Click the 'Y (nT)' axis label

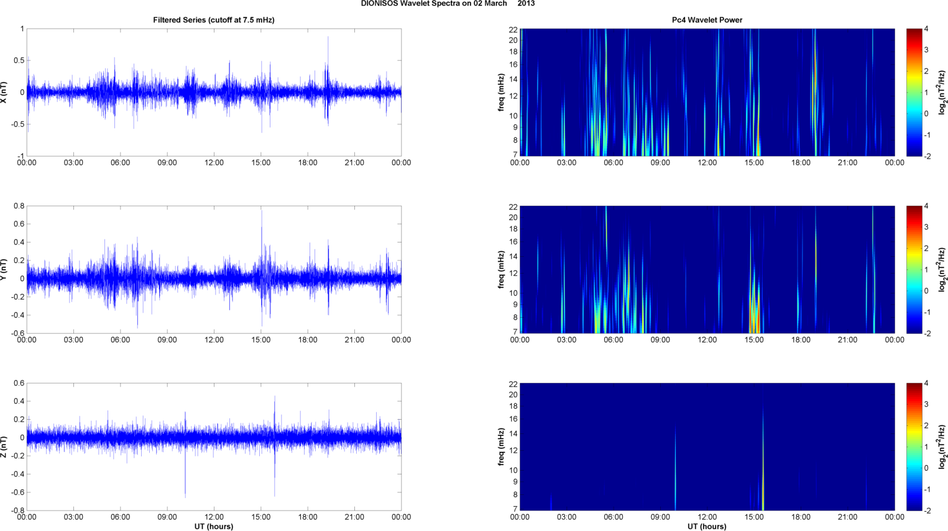(4, 270)
